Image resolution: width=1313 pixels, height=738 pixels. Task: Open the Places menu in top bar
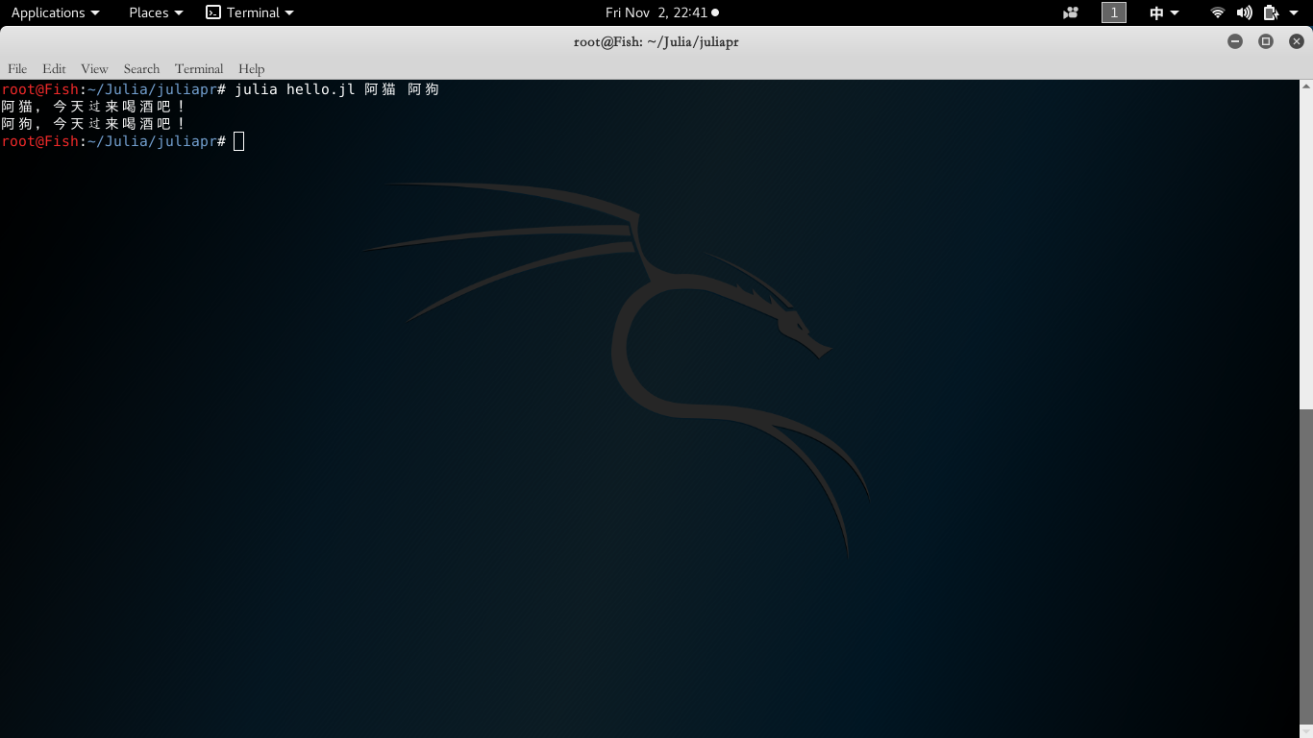point(156,12)
